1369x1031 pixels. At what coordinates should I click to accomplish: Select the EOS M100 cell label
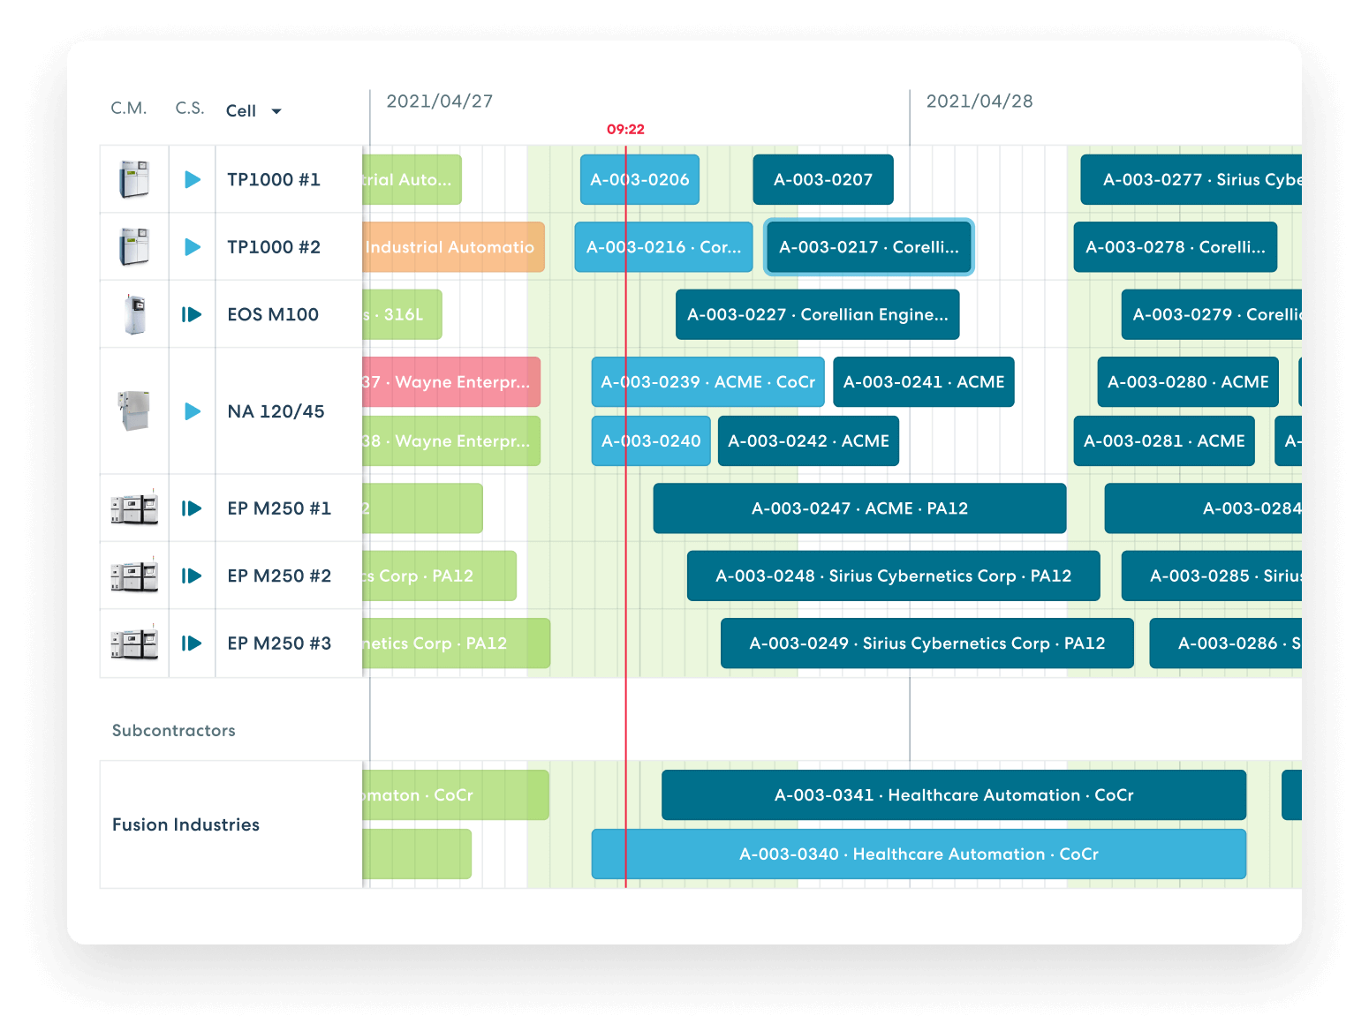[273, 314]
